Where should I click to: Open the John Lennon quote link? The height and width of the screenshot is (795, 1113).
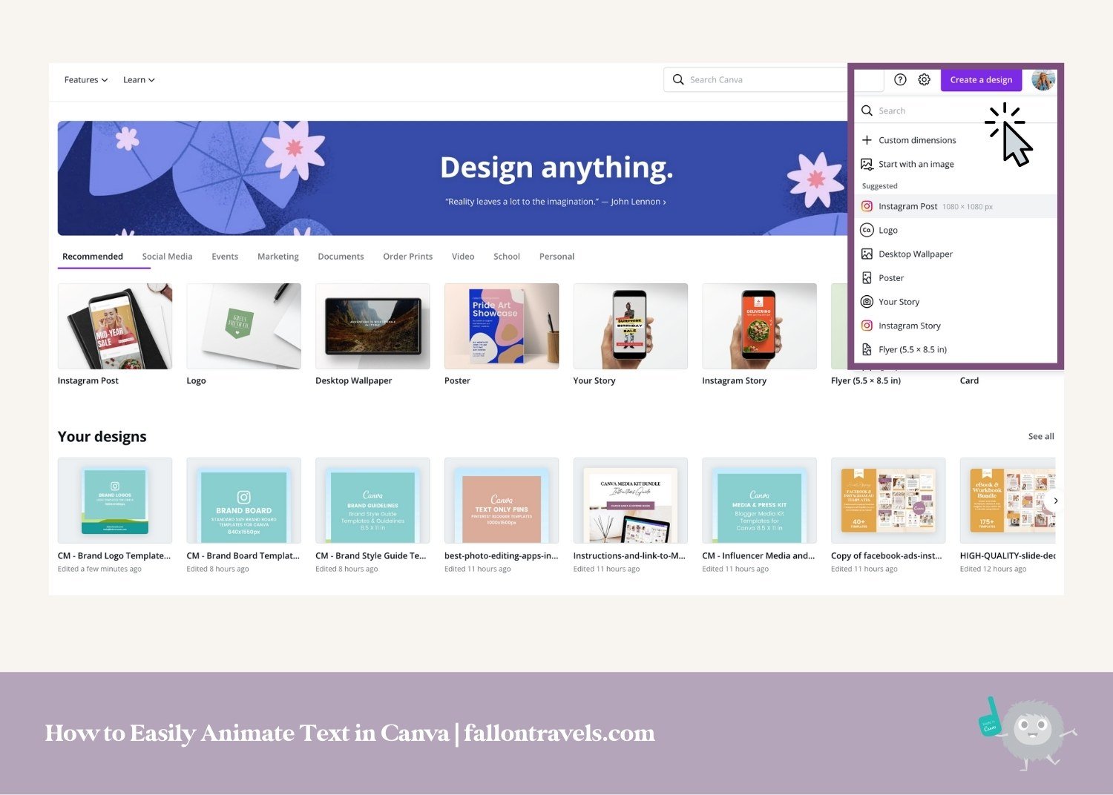(x=555, y=202)
